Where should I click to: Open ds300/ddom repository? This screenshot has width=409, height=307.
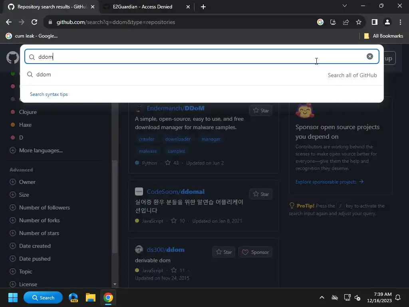[x=166, y=249]
